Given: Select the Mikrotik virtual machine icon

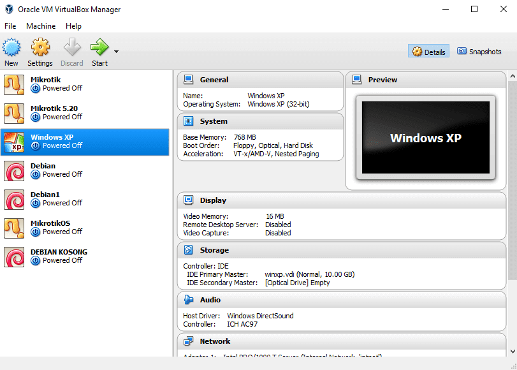Looking at the screenshot, I should 14,84.
